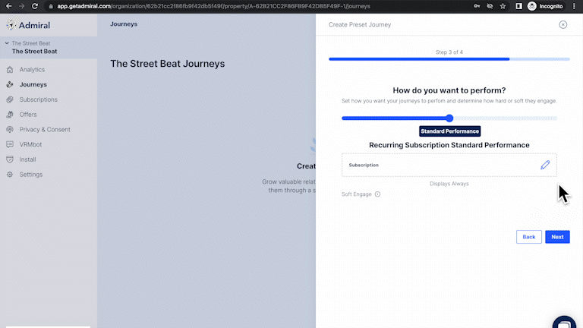
Task: Click browser forward arrow
Action: tap(21, 6)
